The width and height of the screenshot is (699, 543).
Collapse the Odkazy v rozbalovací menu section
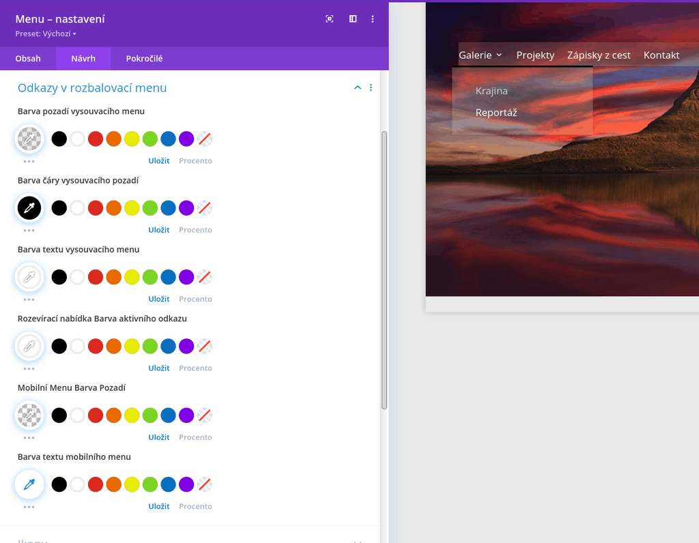coord(358,88)
